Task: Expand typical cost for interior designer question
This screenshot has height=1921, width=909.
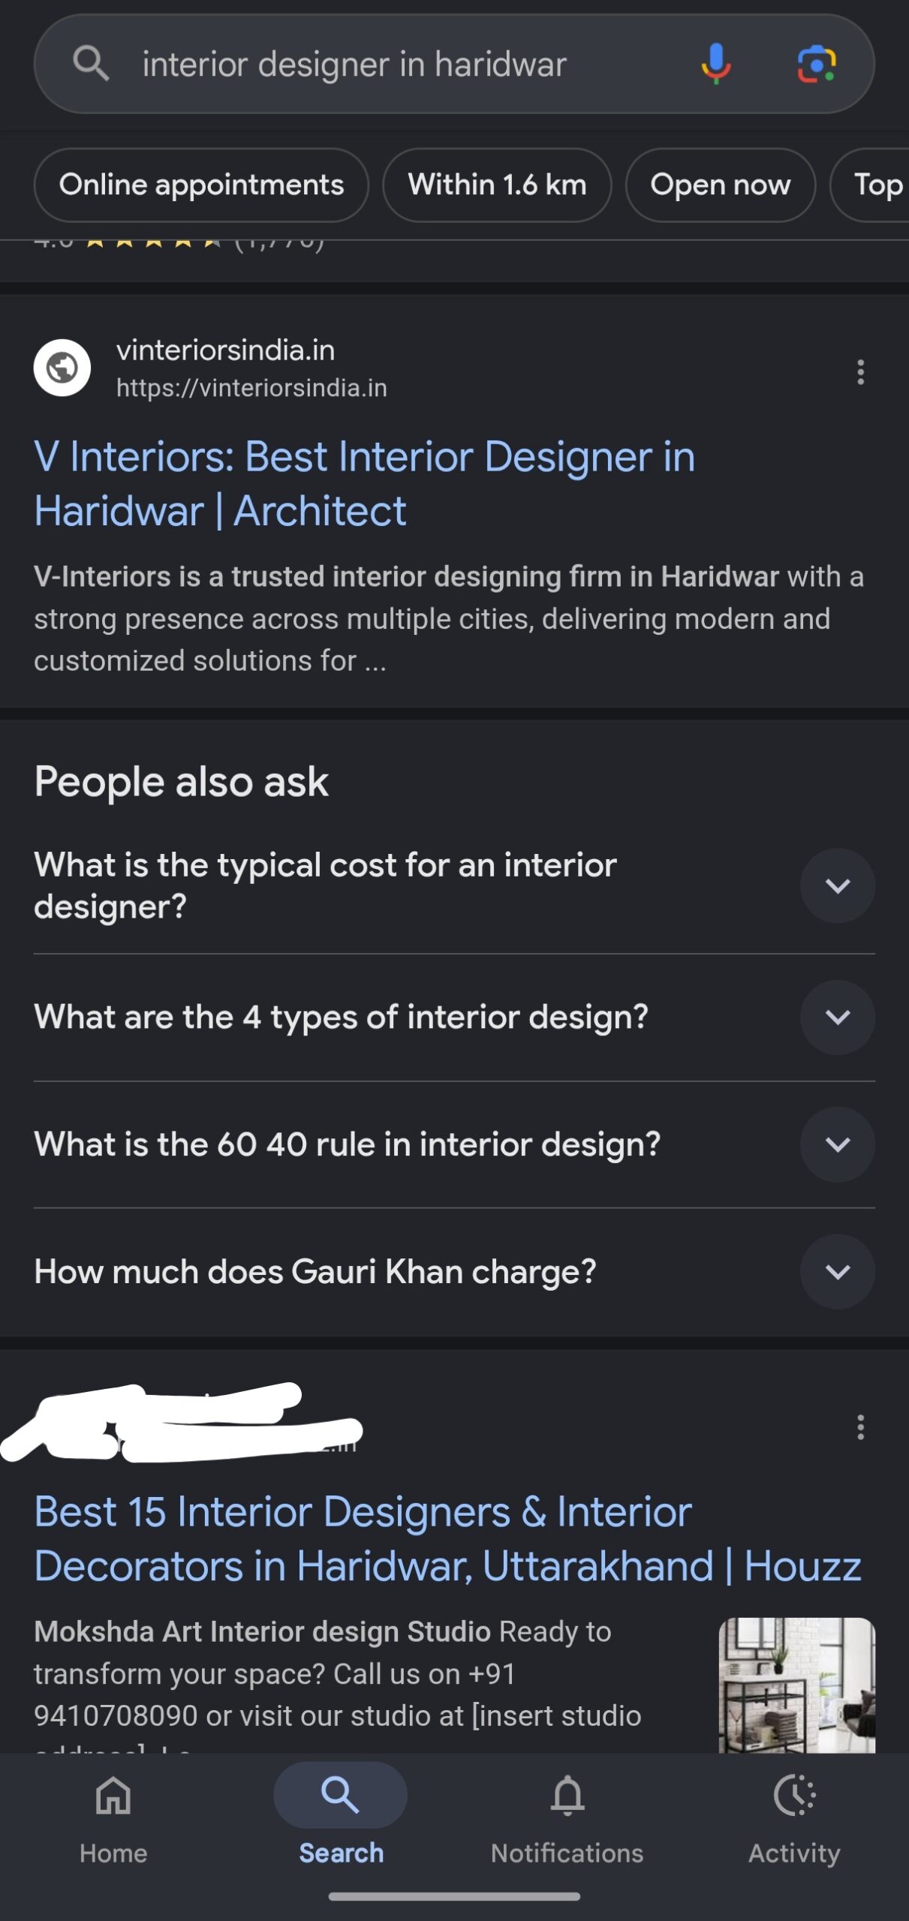Action: coord(454,885)
